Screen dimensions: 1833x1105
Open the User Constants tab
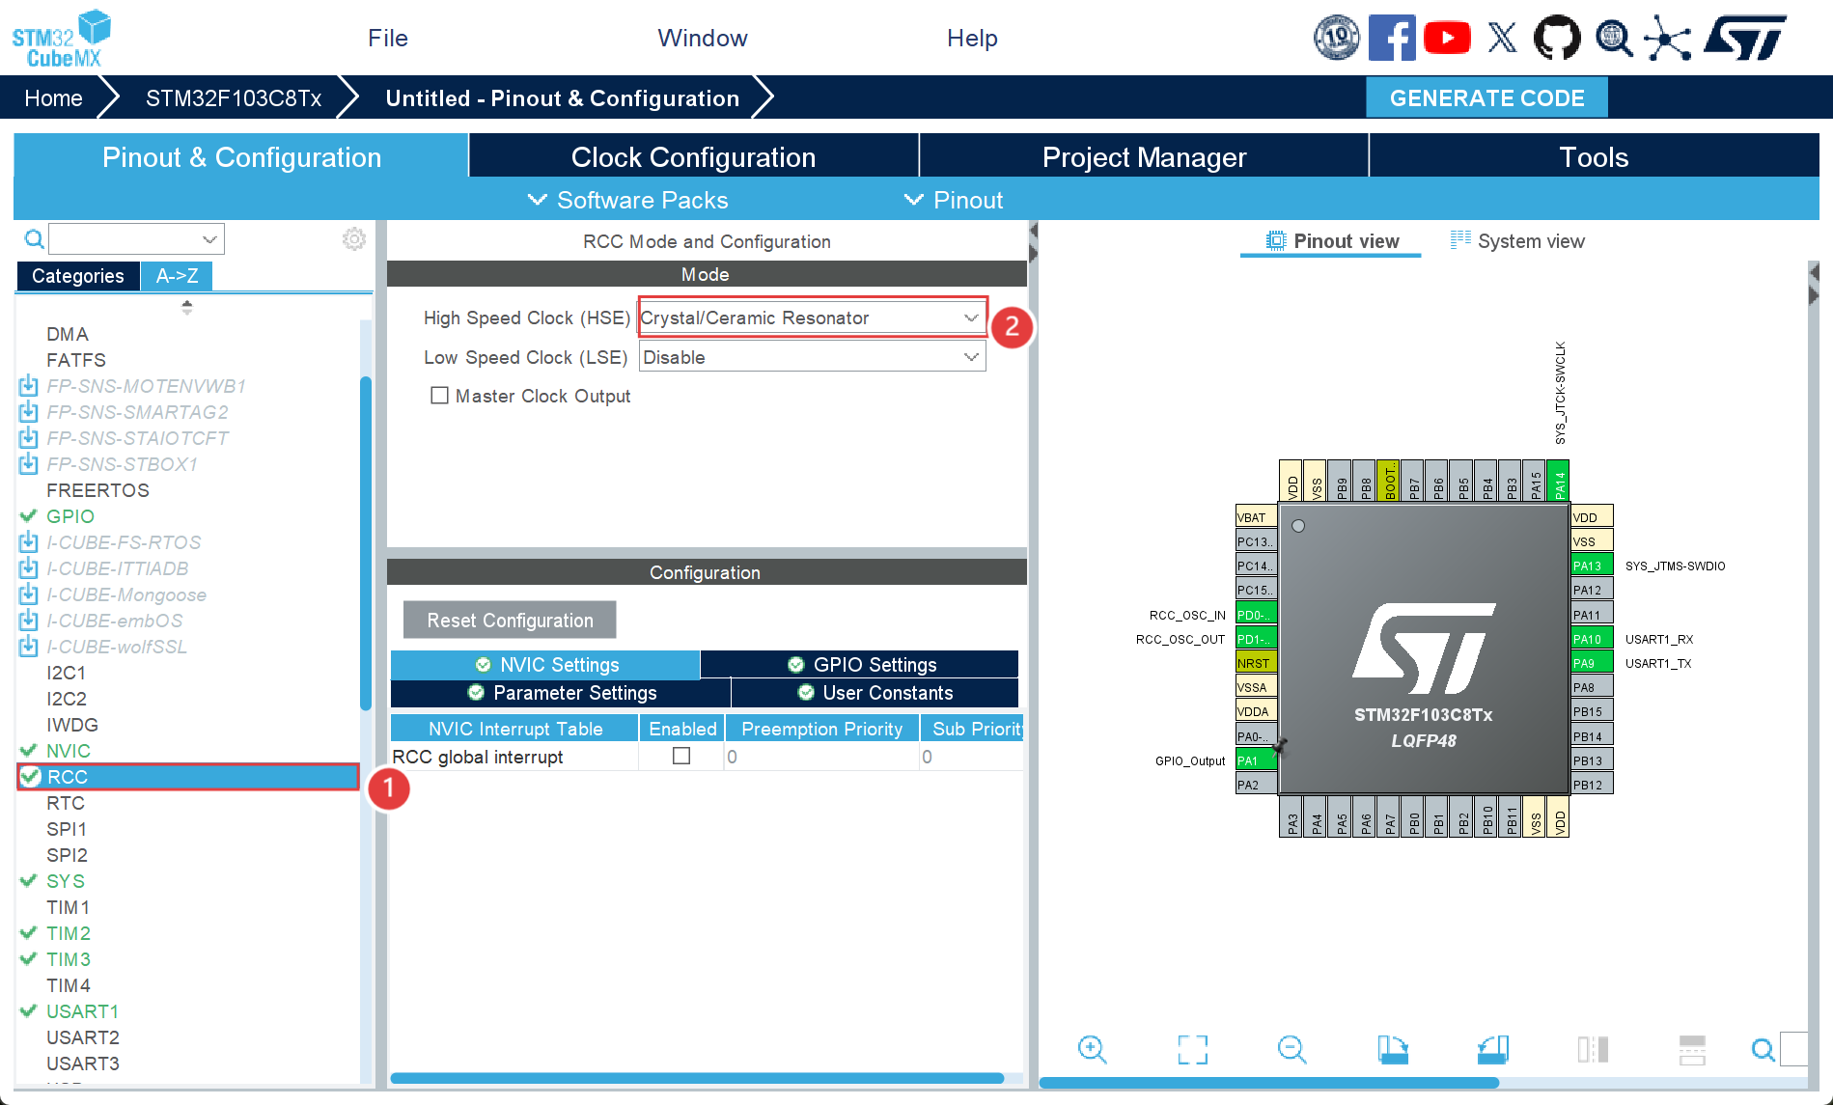coord(875,693)
